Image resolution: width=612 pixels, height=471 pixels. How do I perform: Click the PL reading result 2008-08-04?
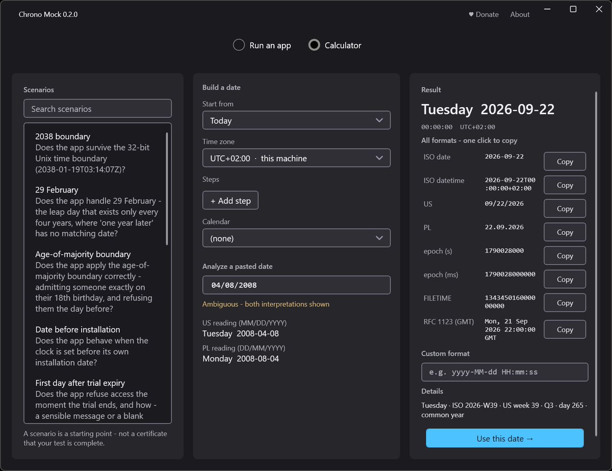click(x=241, y=359)
